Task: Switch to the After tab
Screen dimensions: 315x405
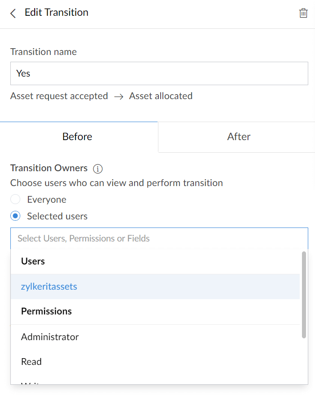Action: (237, 137)
